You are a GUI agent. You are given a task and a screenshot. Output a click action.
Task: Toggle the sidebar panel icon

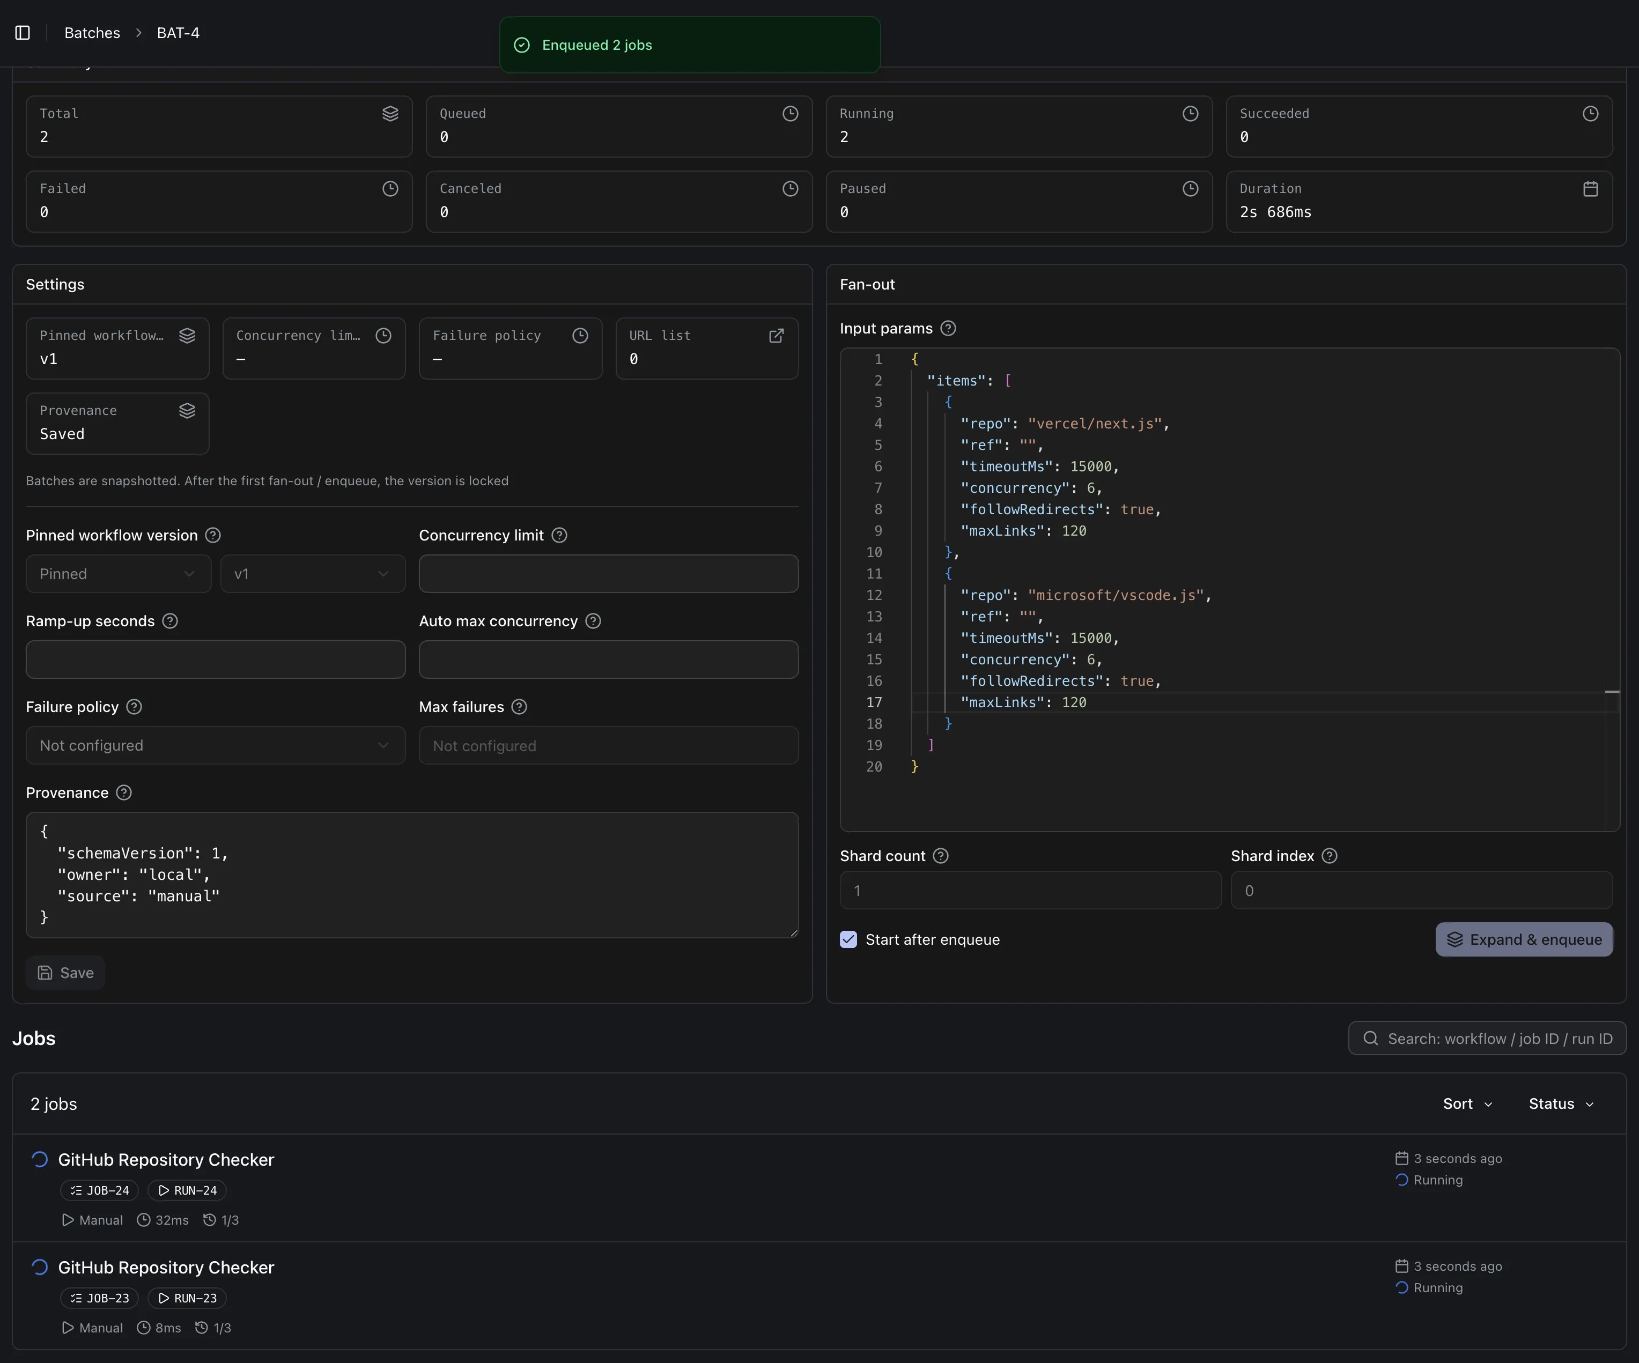(23, 33)
